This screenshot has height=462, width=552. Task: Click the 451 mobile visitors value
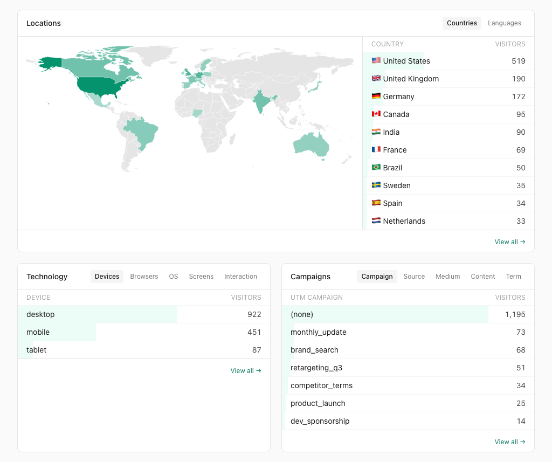click(254, 332)
